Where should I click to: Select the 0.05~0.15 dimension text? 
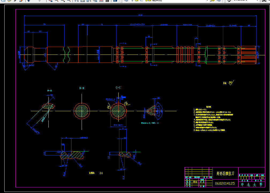(x=84, y=138)
